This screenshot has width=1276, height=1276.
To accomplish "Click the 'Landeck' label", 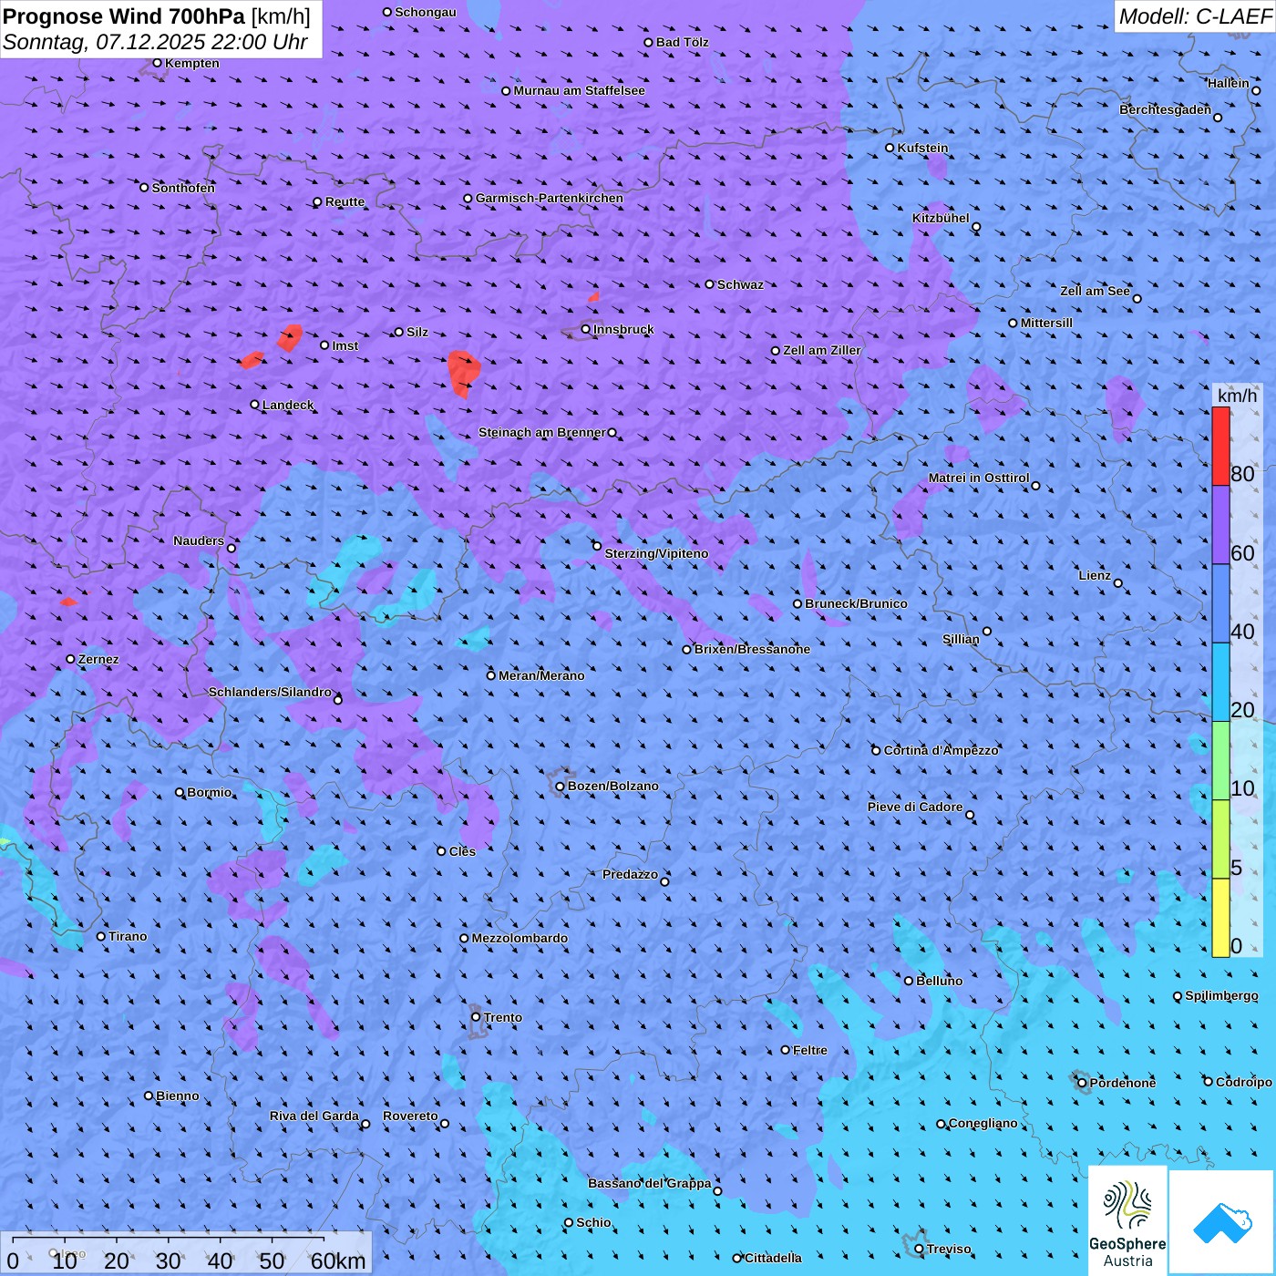I will [x=288, y=405].
